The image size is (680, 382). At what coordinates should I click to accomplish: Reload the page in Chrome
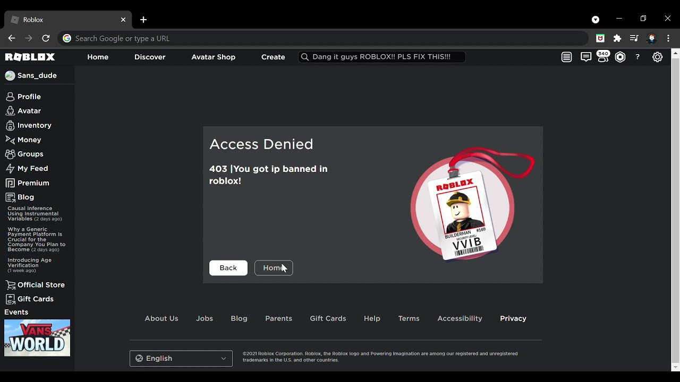click(x=46, y=38)
